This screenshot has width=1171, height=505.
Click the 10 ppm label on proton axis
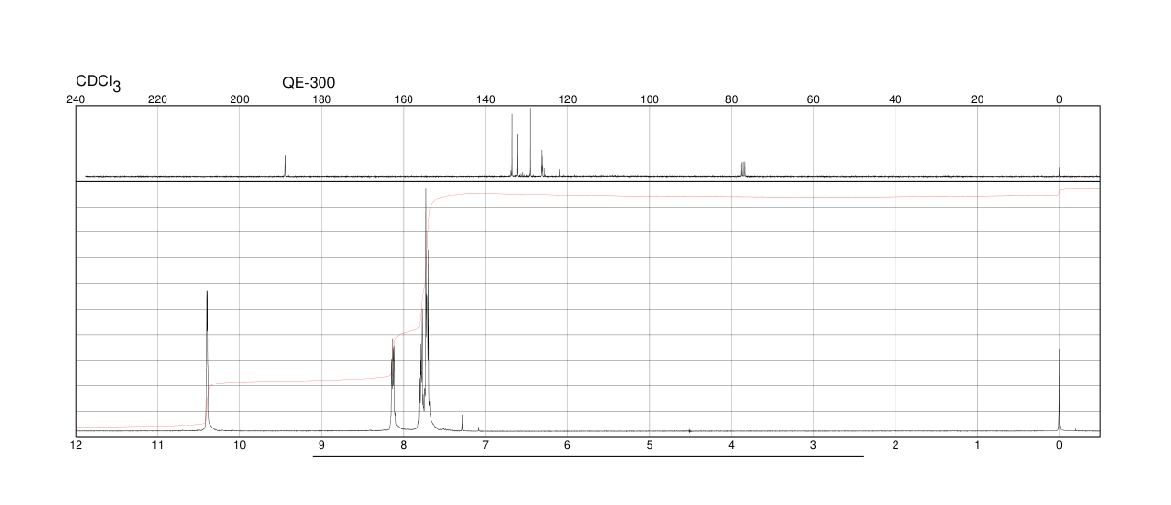pyautogui.click(x=240, y=445)
